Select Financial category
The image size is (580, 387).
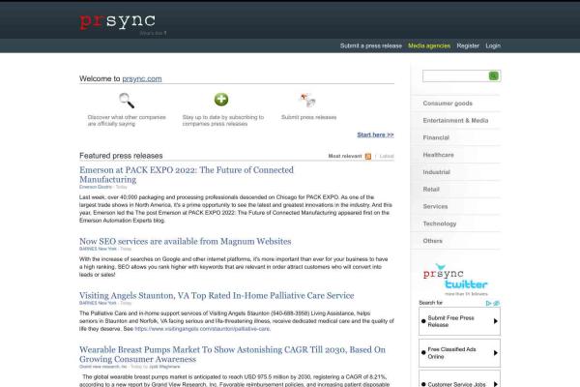tap(436, 137)
